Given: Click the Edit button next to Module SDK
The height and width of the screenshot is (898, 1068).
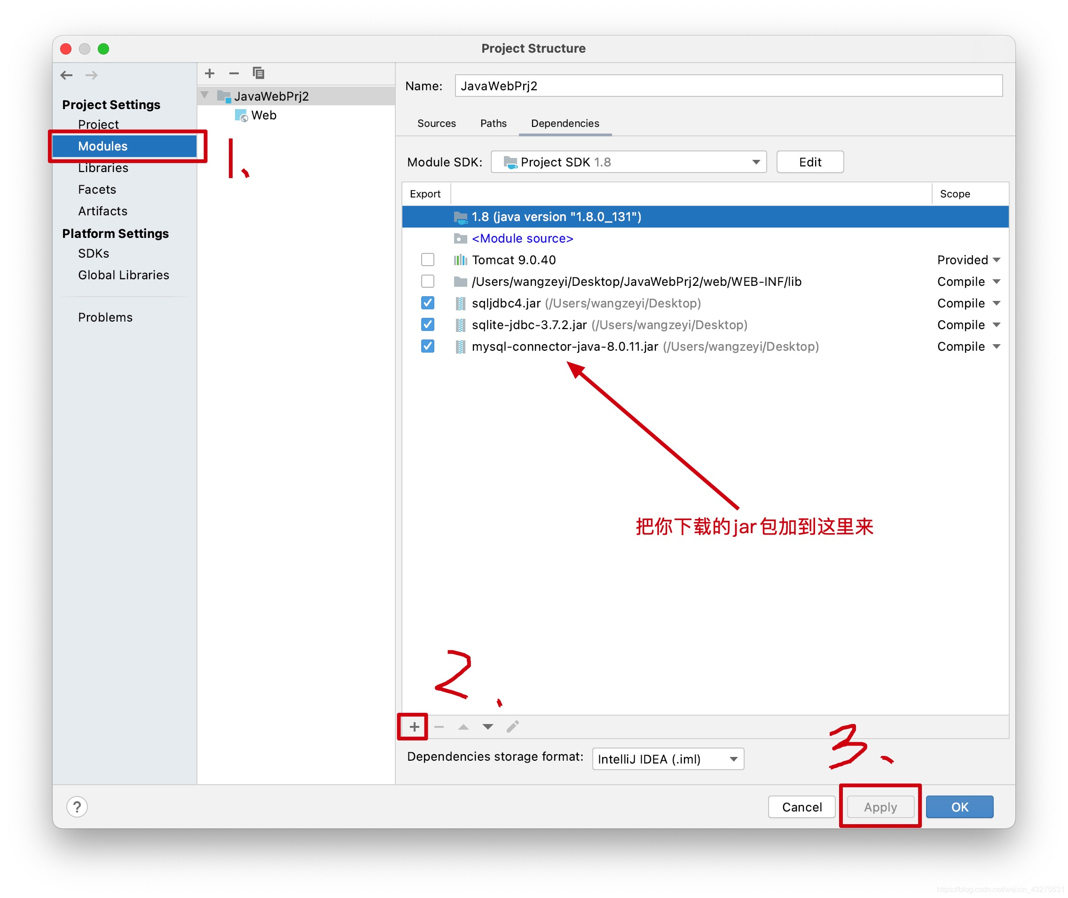Looking at the screenshot, I should [x=809, y=162].
